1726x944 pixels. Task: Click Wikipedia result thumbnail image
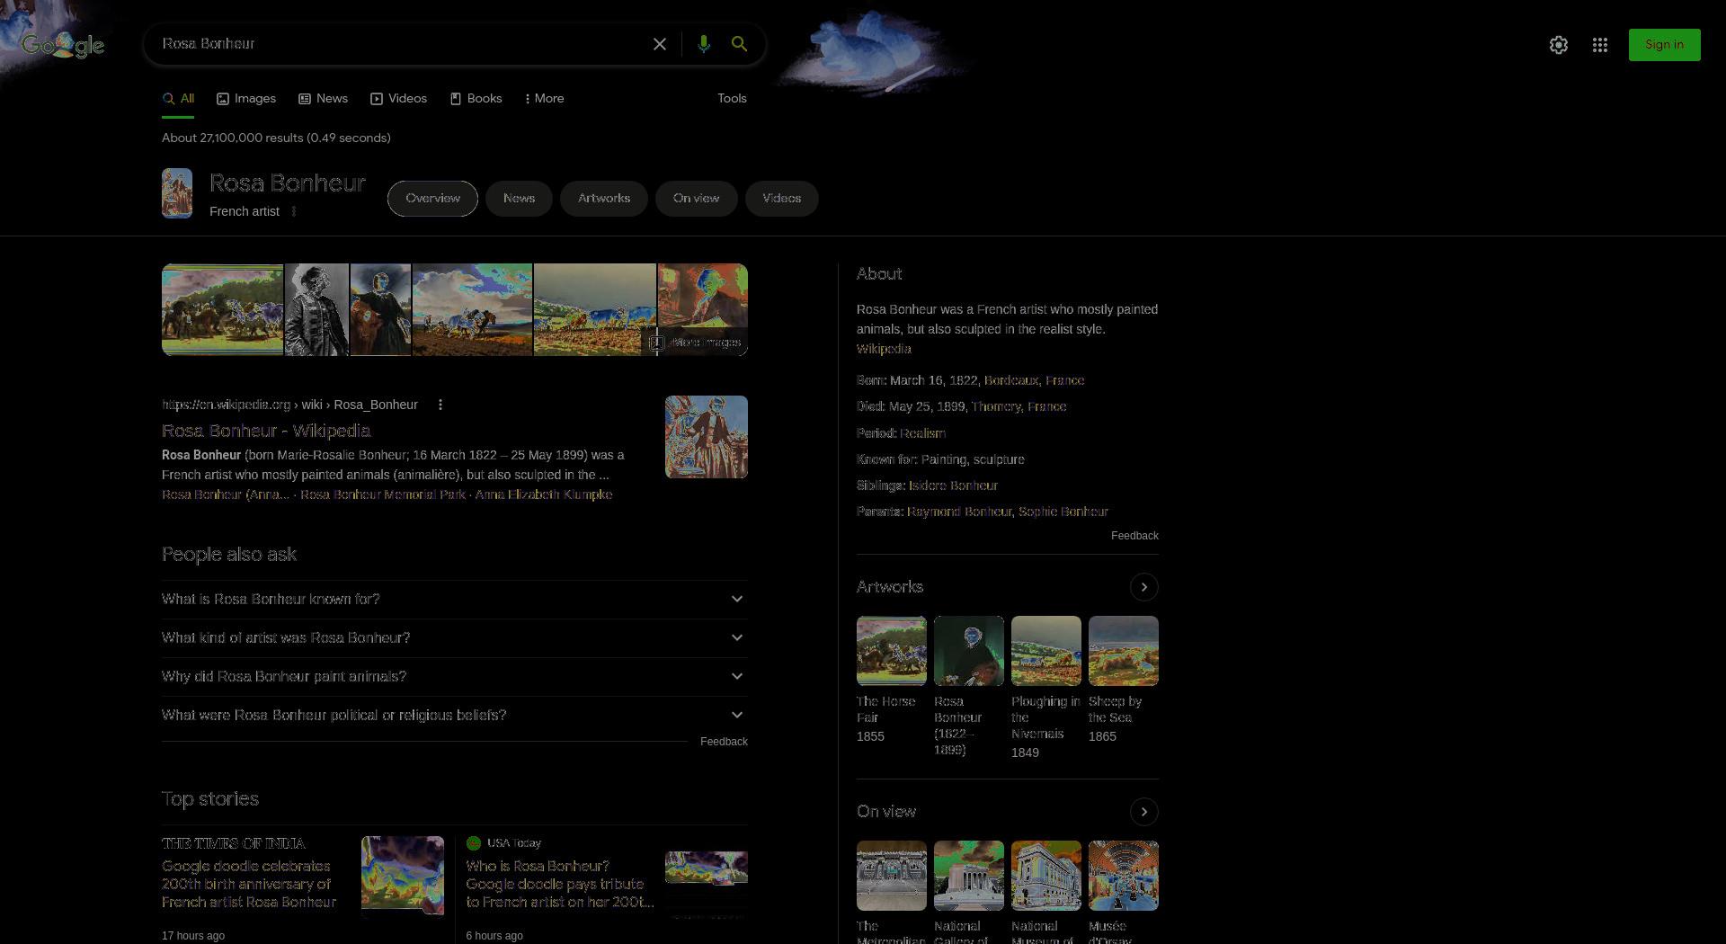(707, 437)
